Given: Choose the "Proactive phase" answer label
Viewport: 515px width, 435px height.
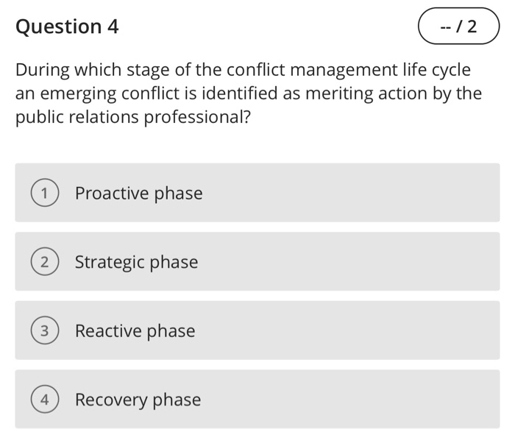Looking at the screenshot, I should 138,194.
